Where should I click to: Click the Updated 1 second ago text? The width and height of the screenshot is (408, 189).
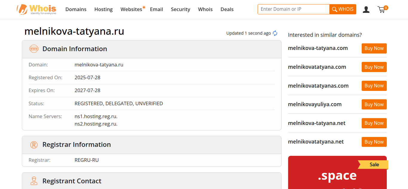pos(248,33)
